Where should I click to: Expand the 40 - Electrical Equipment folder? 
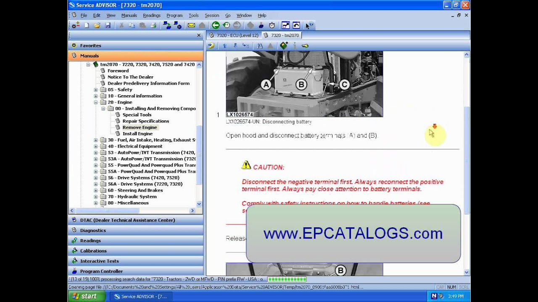[x=96, y=146]
